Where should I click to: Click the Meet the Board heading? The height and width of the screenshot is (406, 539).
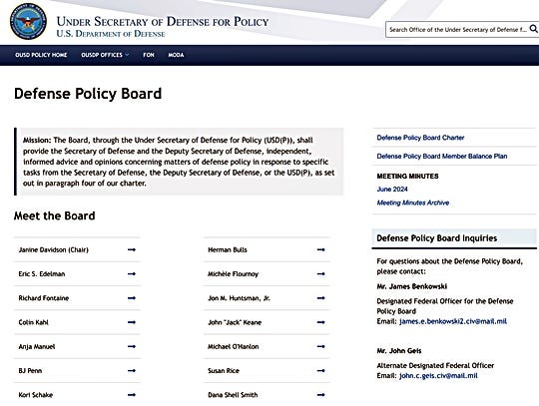pyautogui.click(x=54, y=215)
